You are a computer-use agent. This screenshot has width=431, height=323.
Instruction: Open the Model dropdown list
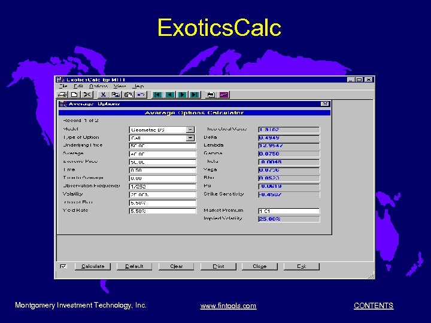tap(190, 130)
